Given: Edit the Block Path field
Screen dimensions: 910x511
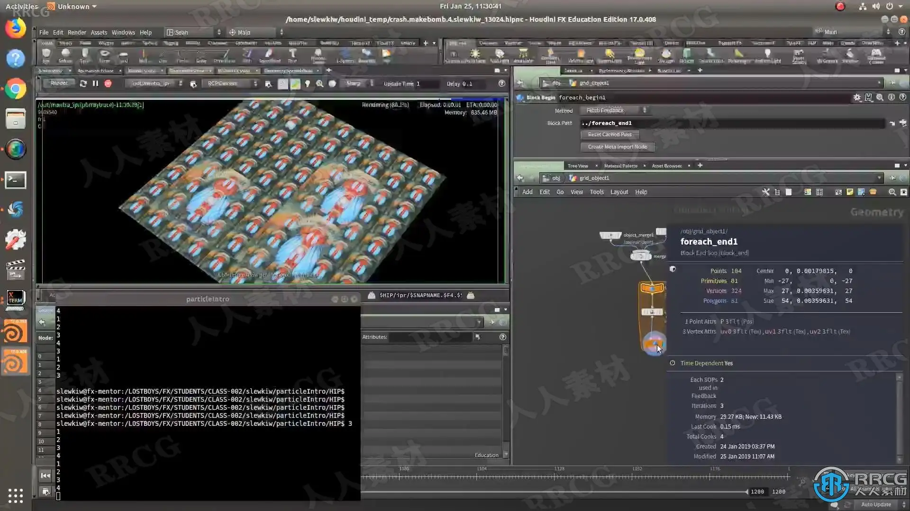Looking at the screenshot, I should (x=732, y=123).
